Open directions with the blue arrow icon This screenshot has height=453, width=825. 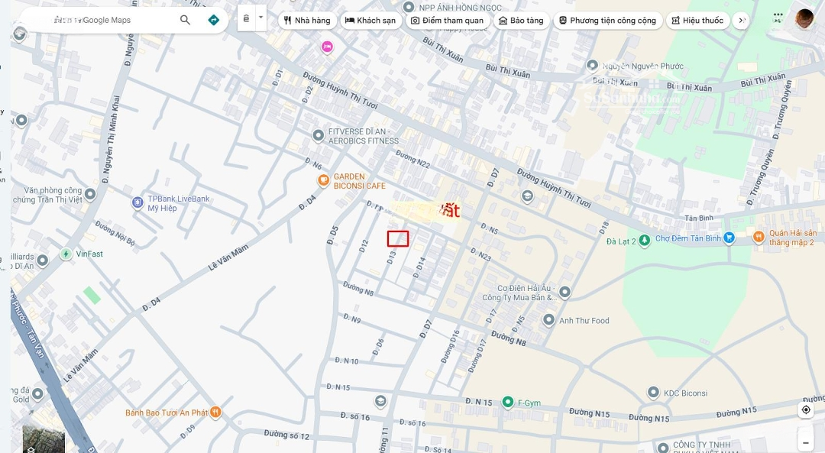pos(214,20)
